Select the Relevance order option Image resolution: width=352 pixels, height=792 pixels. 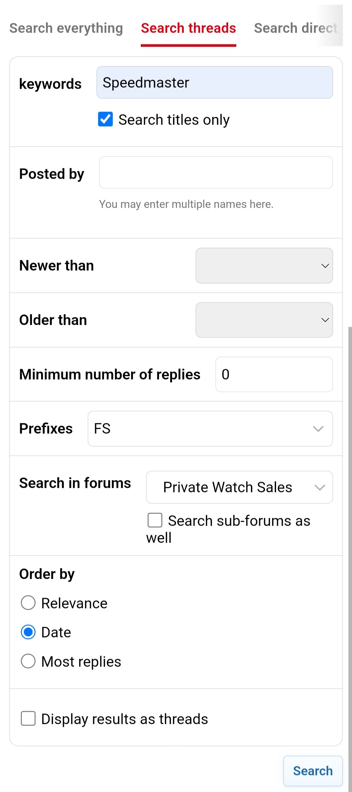(x=28, y=603)
